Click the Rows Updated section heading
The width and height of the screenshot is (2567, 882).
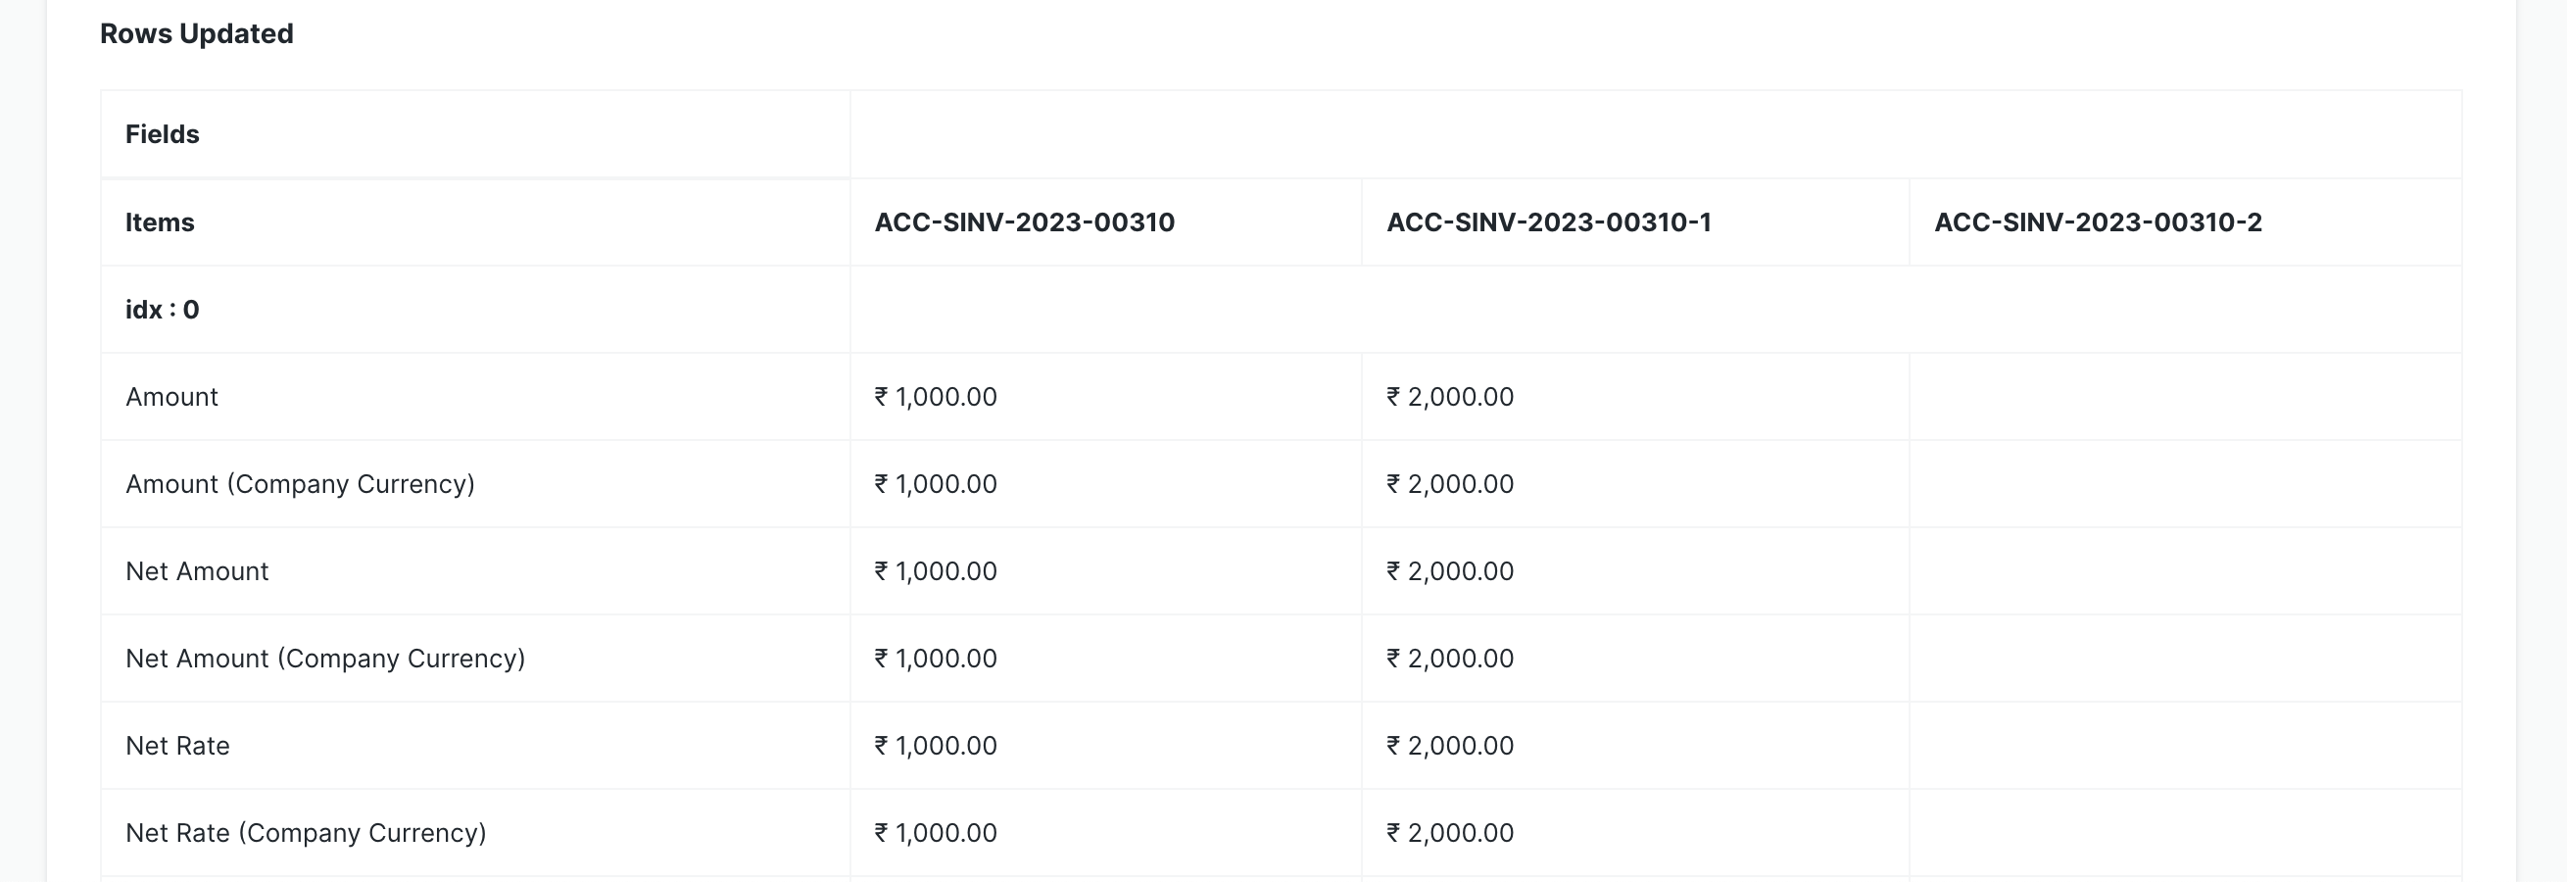(196, 34)
